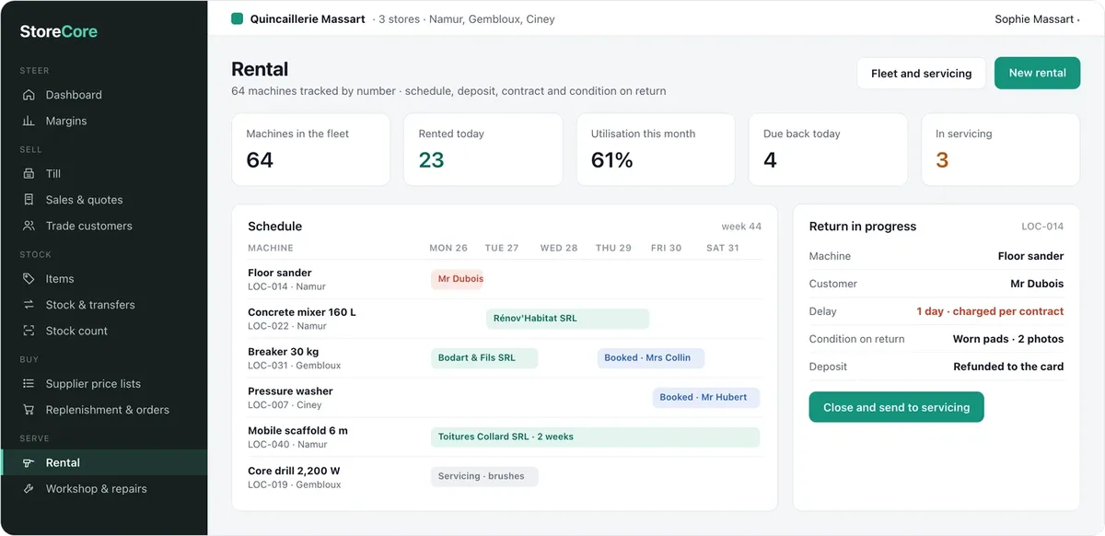Image resolution: width=1105 pixels, height=536 pixels.
Task: Open the Bodart & Fils SRL booking
Action: (484, 358)
